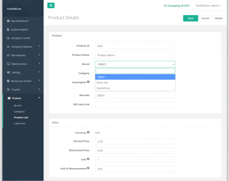The image size is (229, 181).
Task: Click Tracker magnifier icon
Action: coord(8,90)
